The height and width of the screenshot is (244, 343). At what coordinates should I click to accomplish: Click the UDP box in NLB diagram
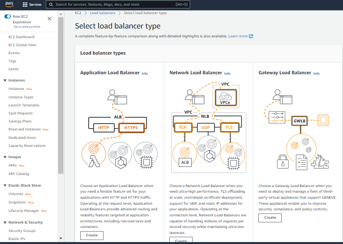pos(205,128)
